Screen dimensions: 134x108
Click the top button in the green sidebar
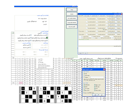pyautogui.click(x=72, y=10)
